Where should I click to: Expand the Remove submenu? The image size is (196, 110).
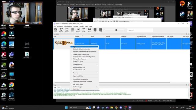pyautogui.click(x=85, y=73)
